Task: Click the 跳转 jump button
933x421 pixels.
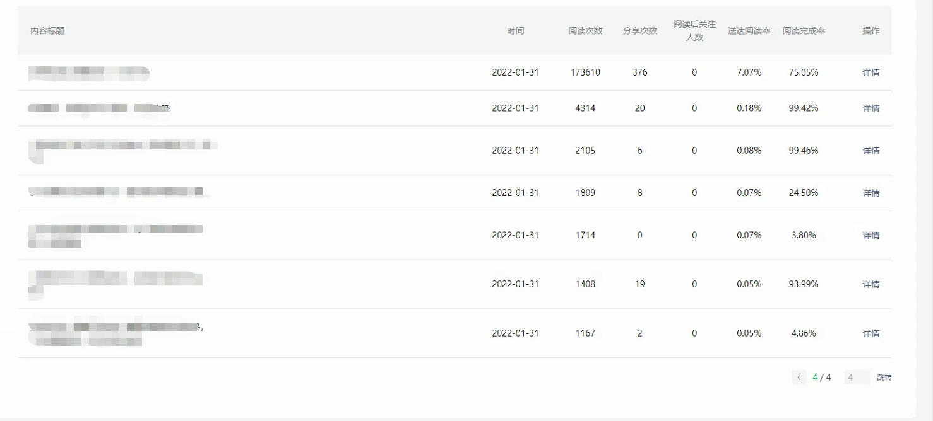Action: pyautogui.click(x=884, y=378)
